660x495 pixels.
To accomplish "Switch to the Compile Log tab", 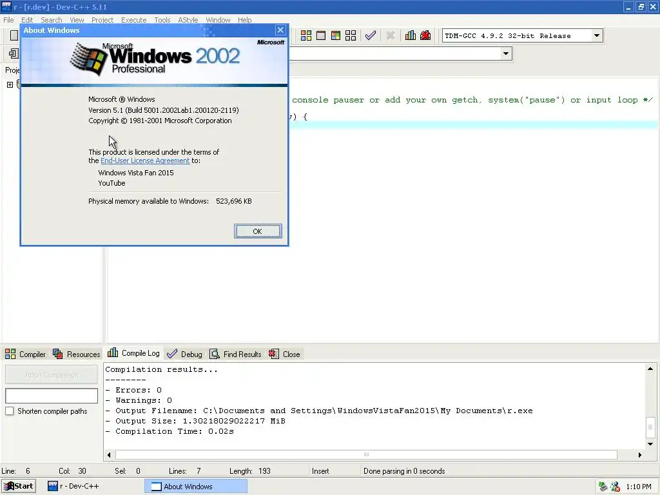I will point(134,353).
